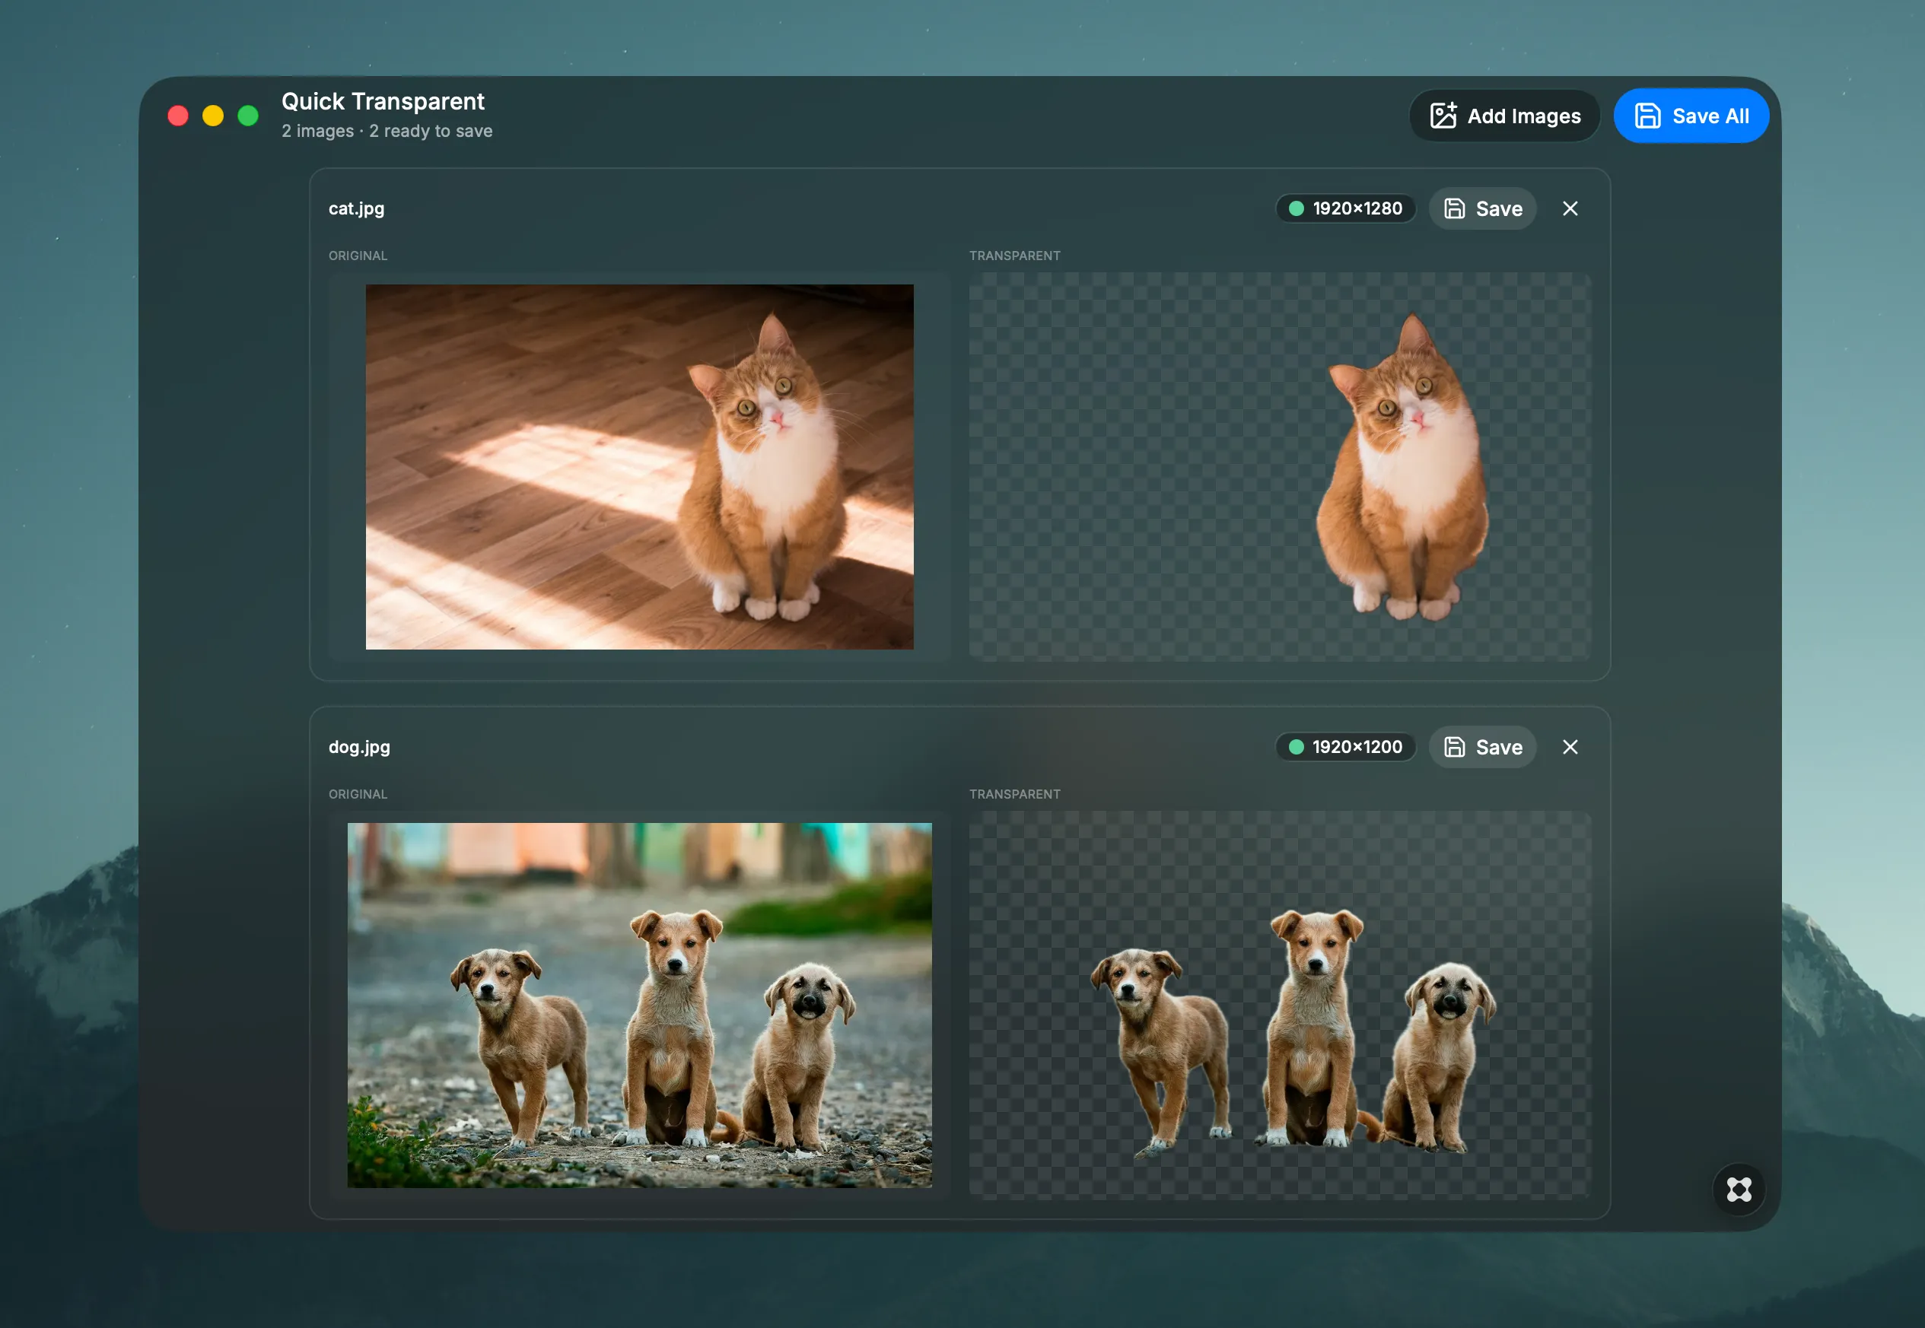Click the 1920×1280 size badge

(1346, 209)
